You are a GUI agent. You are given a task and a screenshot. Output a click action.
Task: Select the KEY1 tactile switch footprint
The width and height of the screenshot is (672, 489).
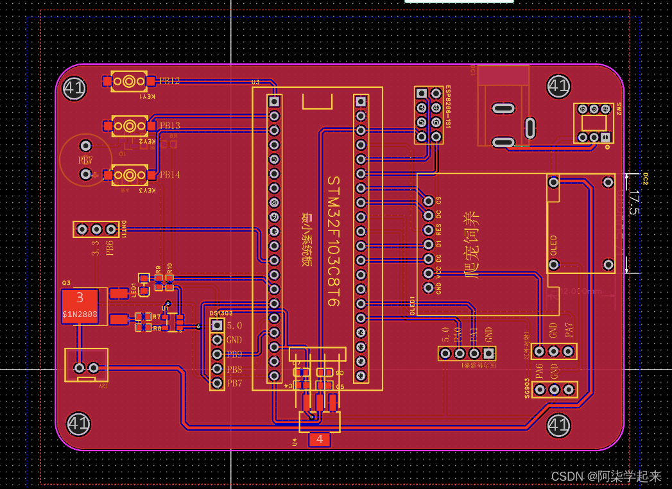tap(129, 81)
